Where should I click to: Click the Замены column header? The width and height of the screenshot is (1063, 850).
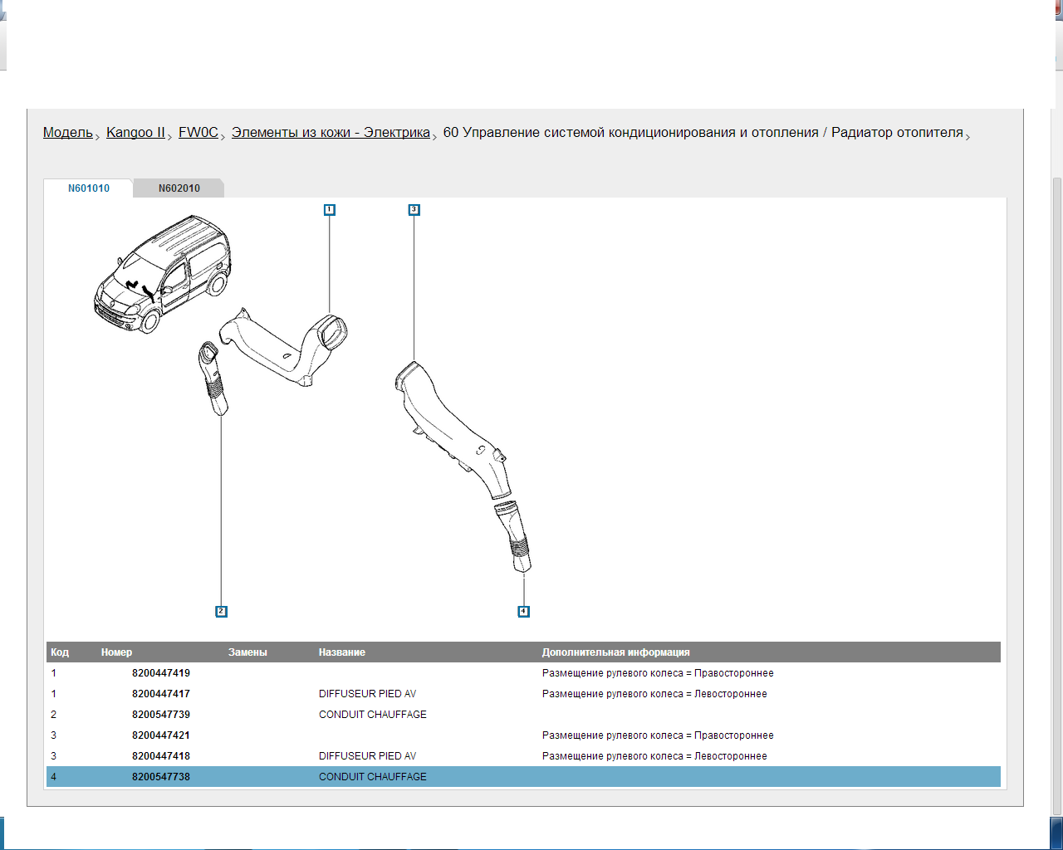coord(247,652)
